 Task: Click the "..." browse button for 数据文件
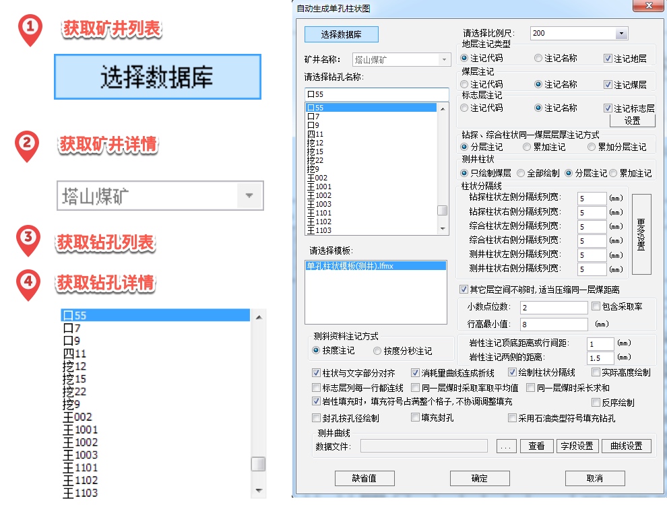tap(506, 446)
